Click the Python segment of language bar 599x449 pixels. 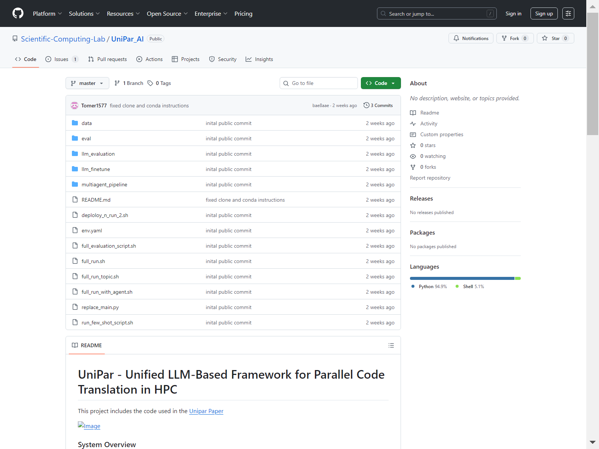[x=462, y=278]
